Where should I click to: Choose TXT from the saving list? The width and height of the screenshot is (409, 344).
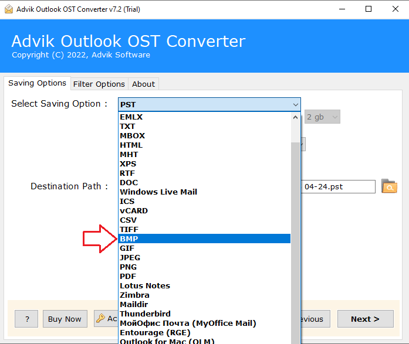click(204, 127)
